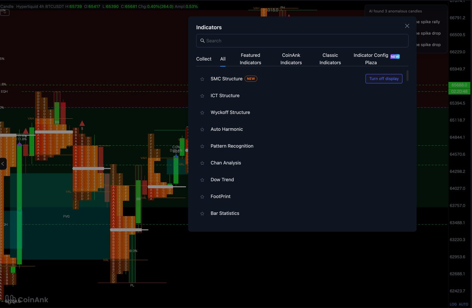Add Dow Trend to favorites

click(x=202, y=180)
